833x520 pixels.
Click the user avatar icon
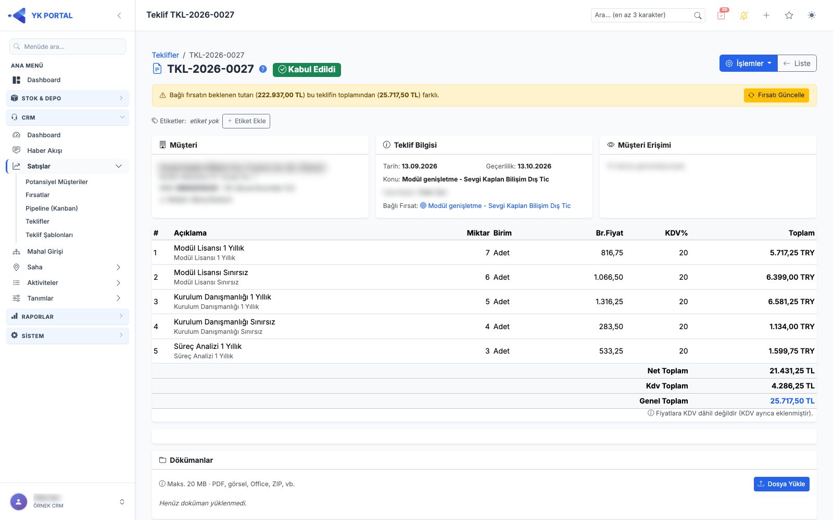click(x=19, y=502)
